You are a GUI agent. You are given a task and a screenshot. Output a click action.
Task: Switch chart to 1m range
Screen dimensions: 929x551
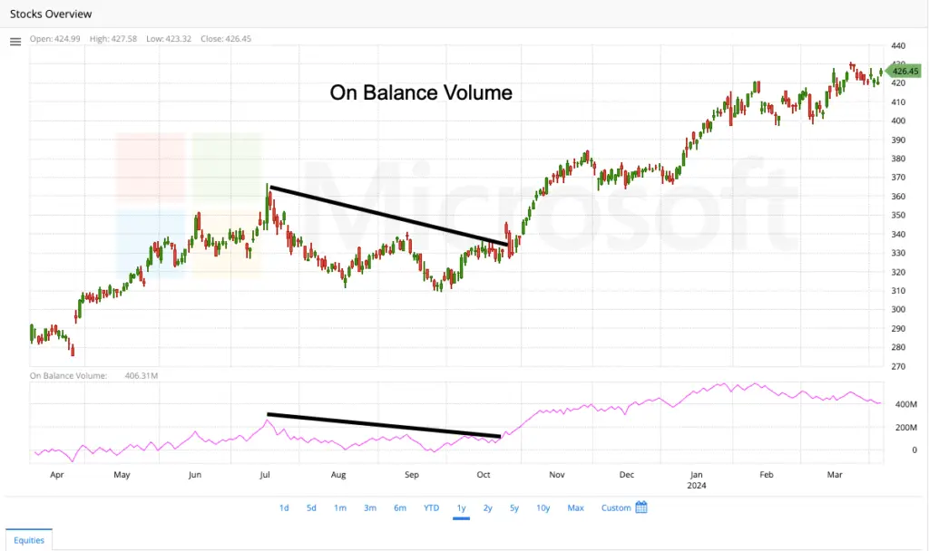(x=340, y=507)
